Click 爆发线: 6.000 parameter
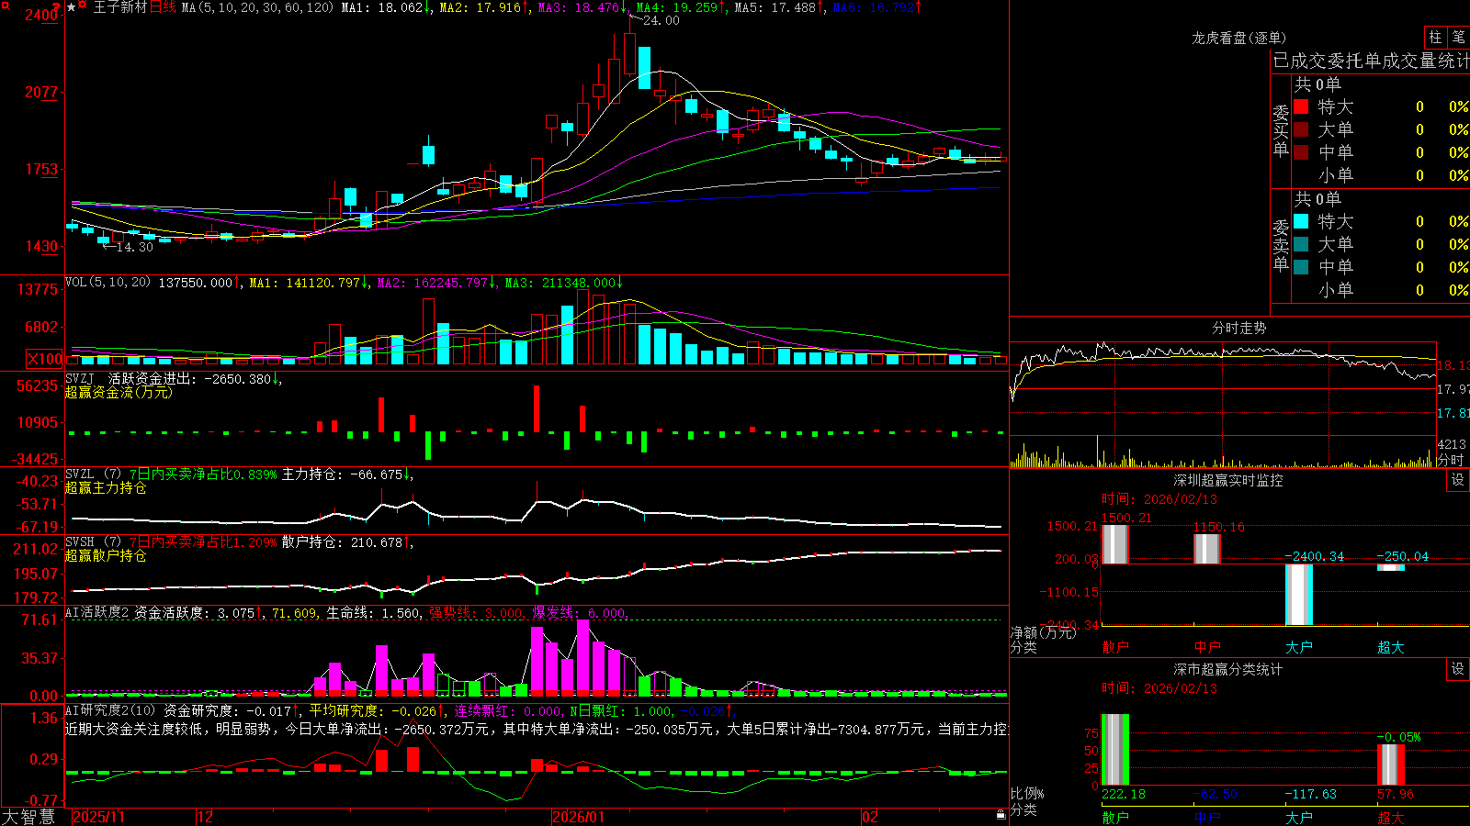This screenshot has width=1470, height=826. pos(579,613)
